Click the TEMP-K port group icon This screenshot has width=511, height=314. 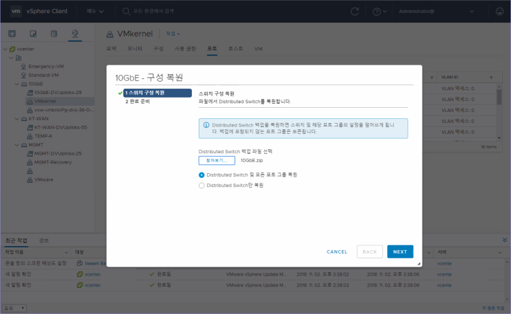[x=30, y=136]
